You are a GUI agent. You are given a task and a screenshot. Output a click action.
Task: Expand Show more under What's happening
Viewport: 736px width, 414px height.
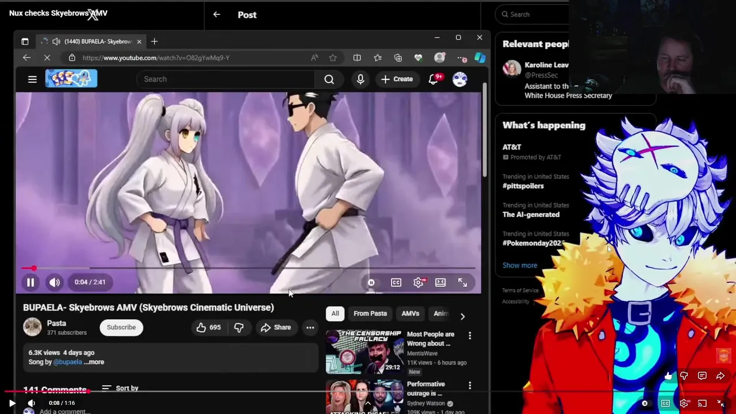[520, 265]
